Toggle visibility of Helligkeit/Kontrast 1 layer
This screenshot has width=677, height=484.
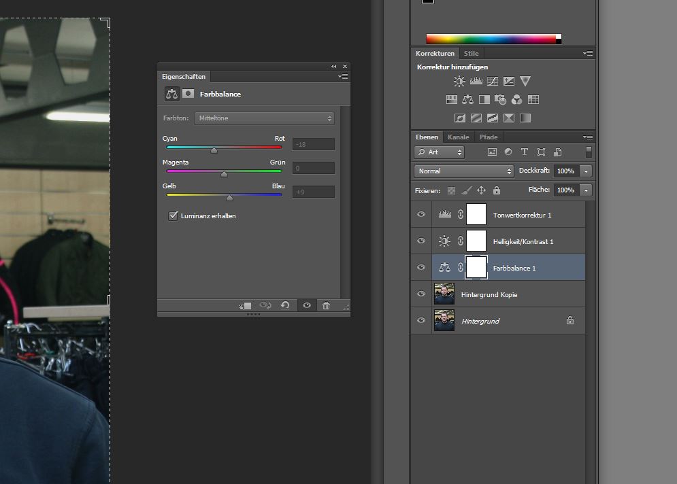(x=421, y=241)
